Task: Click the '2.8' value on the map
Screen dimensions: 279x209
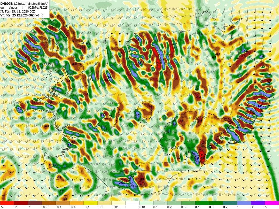Action: pos(162,60)
